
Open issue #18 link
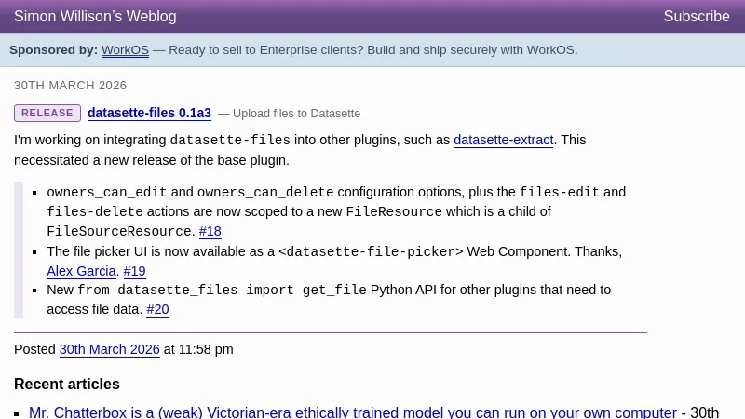tap(210, 232)
